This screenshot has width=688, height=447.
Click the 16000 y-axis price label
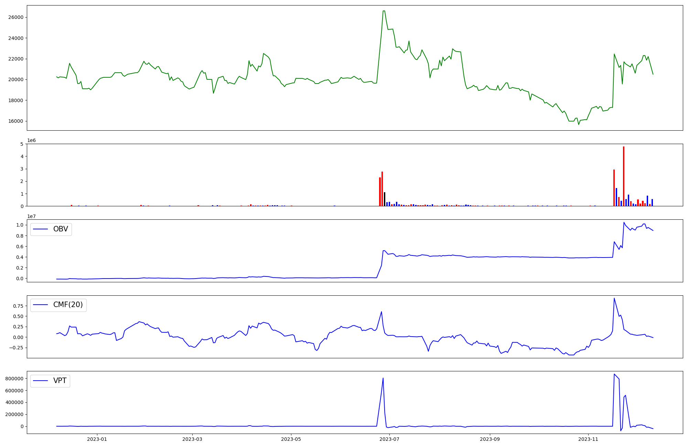pyautogui.click(x=15, y=121)
